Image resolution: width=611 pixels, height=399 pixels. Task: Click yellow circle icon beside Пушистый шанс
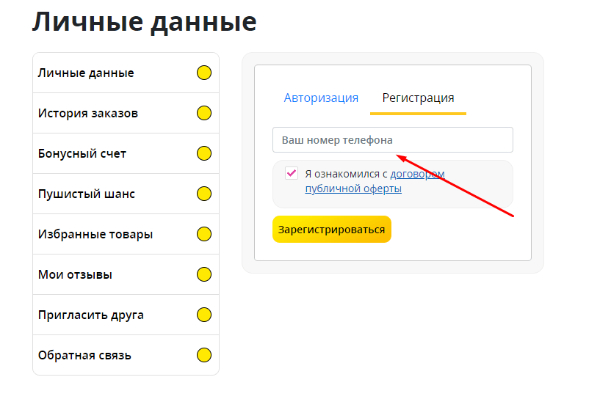click(204, 194)
